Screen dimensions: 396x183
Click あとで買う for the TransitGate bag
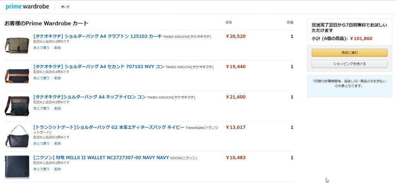[41, 144]
